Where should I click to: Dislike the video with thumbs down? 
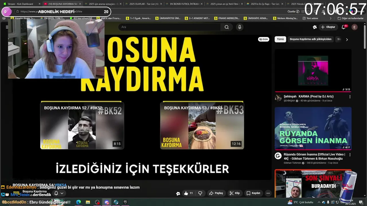200,193
